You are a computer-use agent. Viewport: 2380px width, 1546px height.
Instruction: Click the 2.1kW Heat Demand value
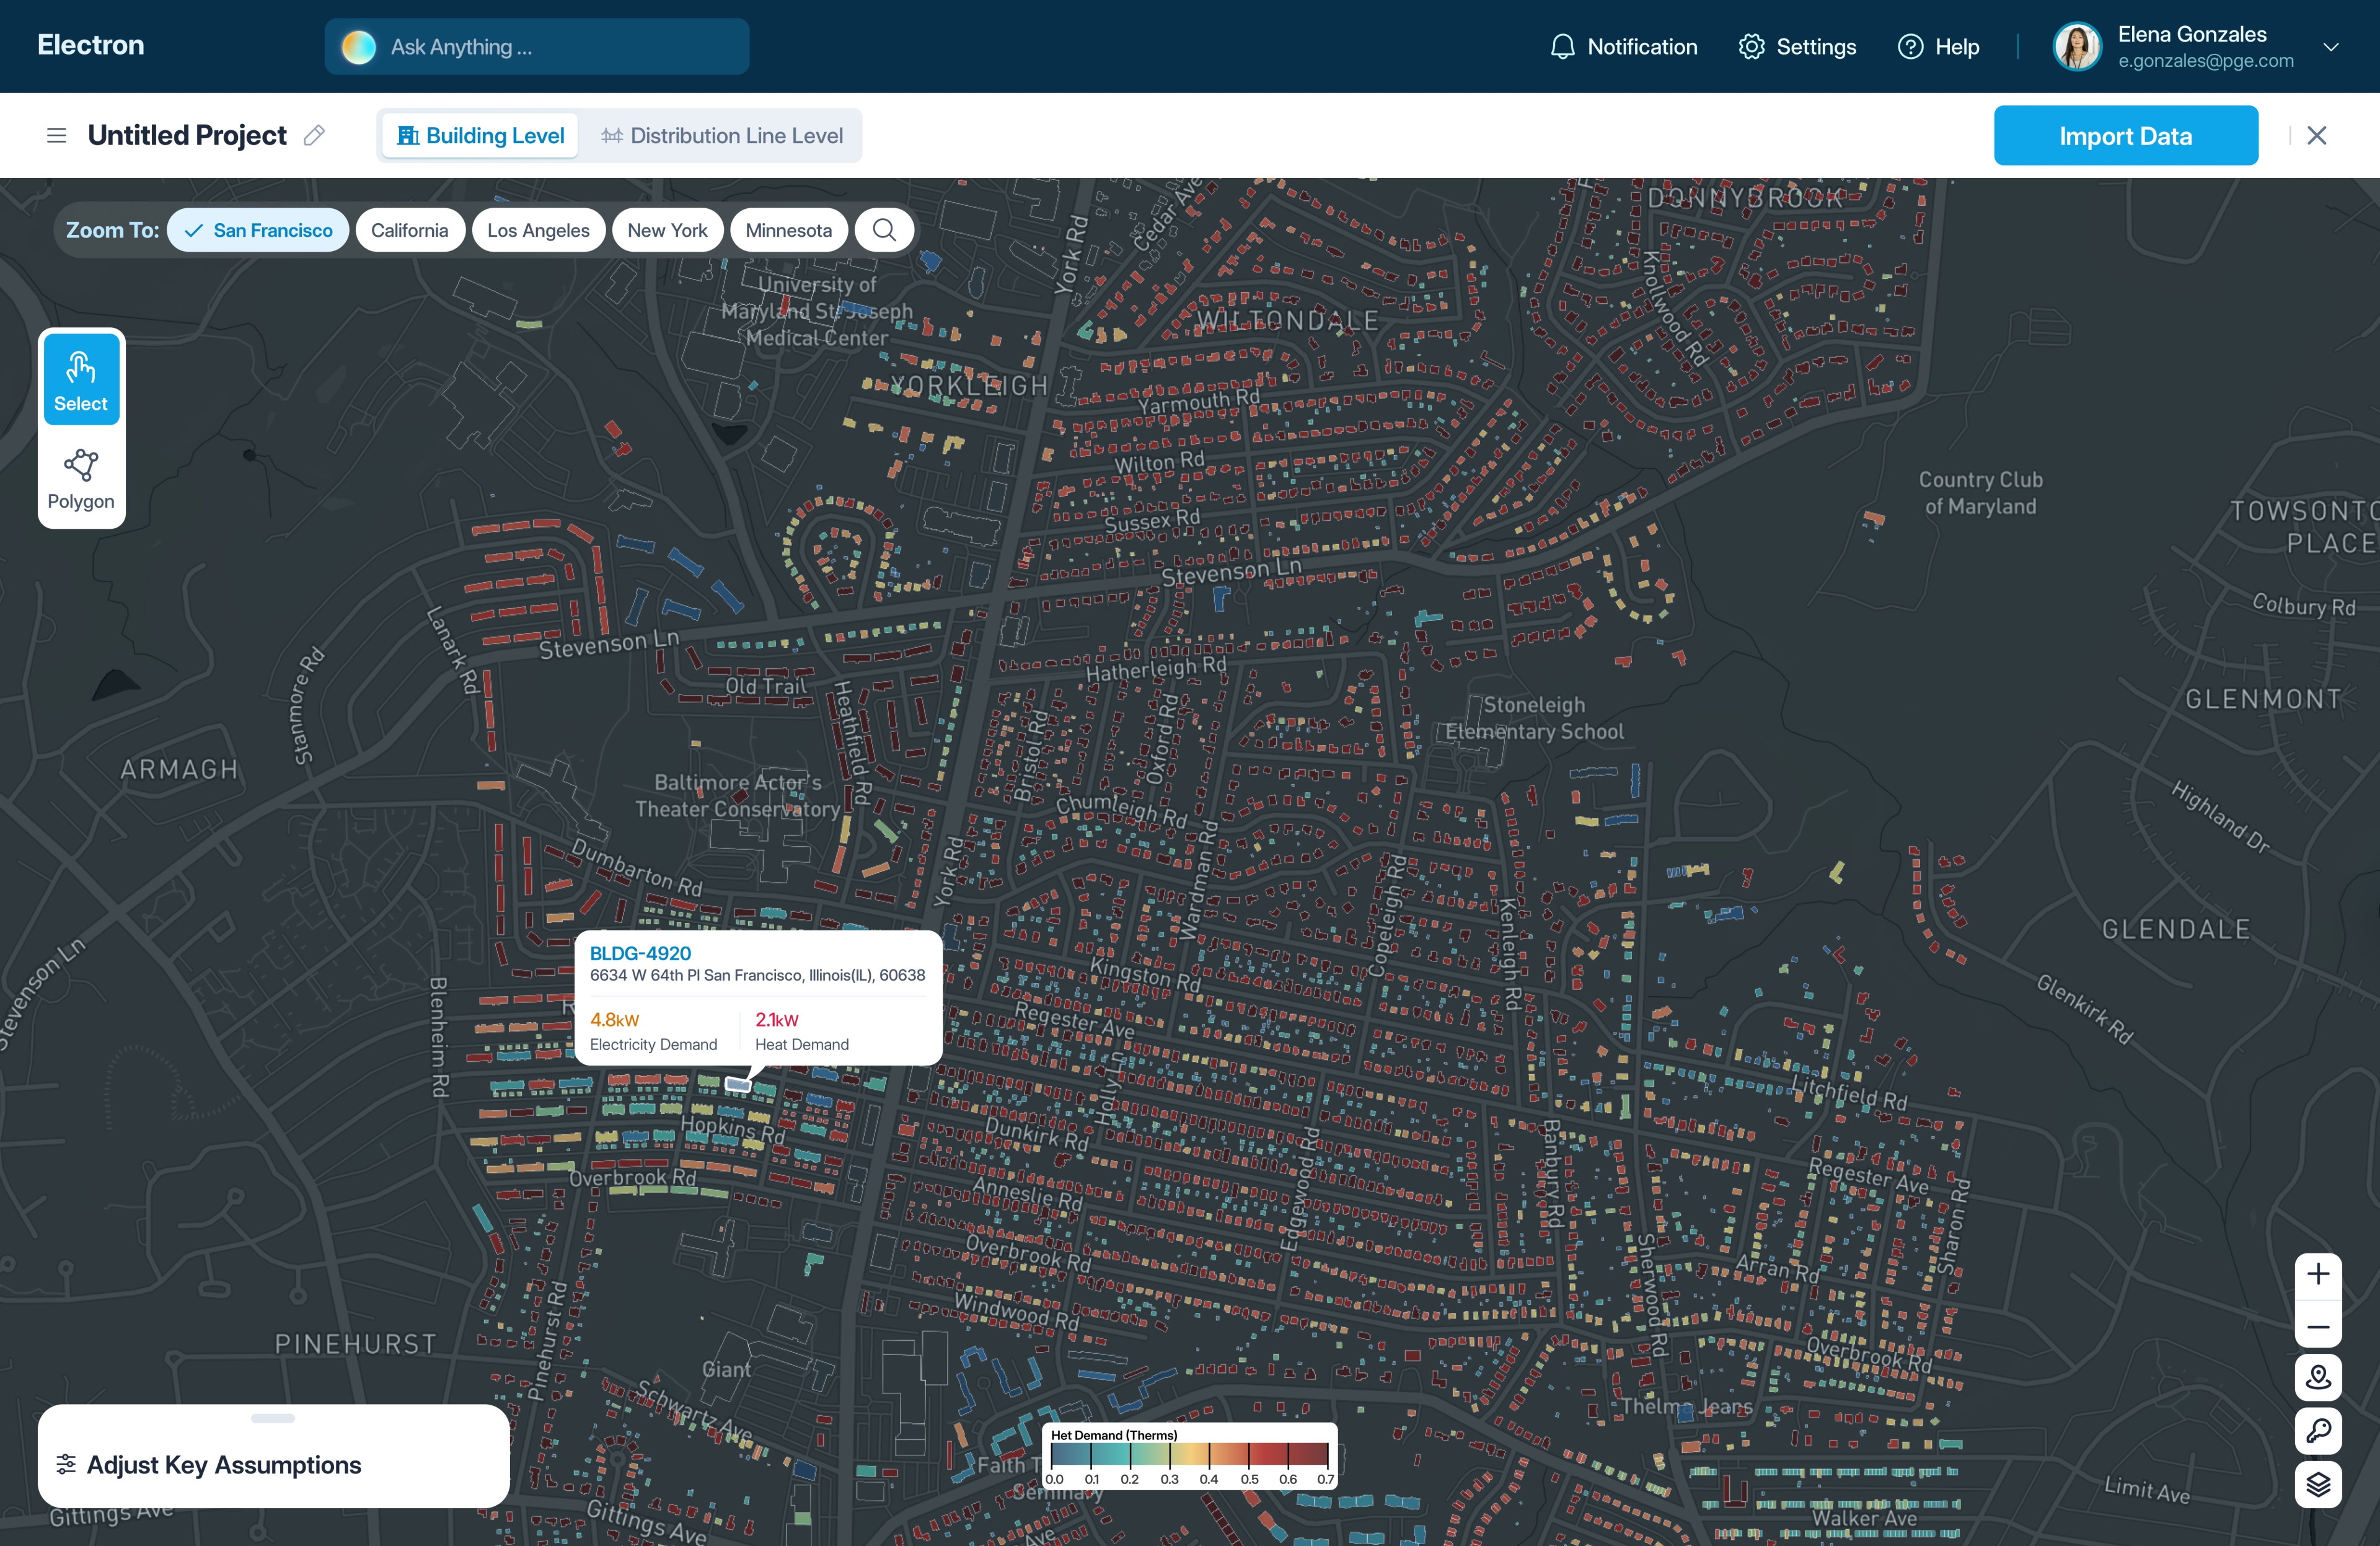(776, 1020)
